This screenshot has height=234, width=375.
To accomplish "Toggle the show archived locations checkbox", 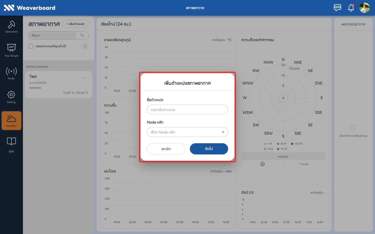I will click(x=31, y=46).
